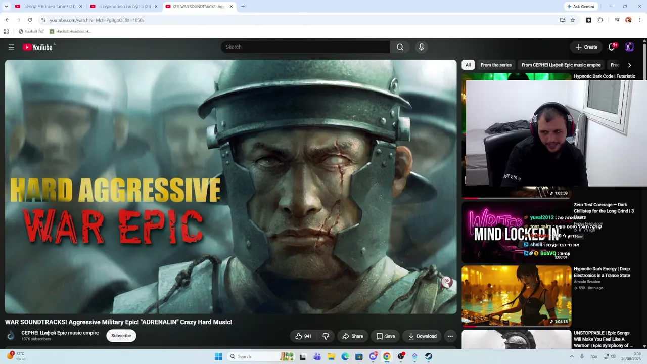Viewport: 647px width, 364px height.
Task: Open a new browser tab
Action: click(x=243, y=7)
